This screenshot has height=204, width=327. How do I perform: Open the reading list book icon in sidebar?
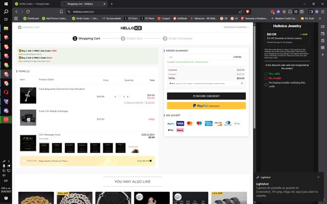tap(322, 47)
